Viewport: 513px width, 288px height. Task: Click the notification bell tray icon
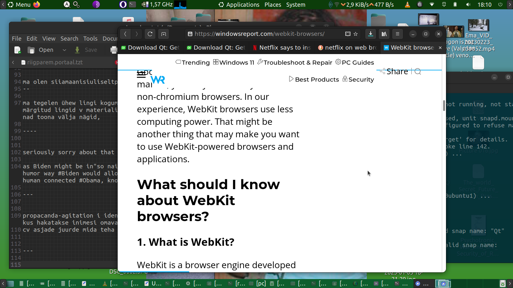point(444,5)
